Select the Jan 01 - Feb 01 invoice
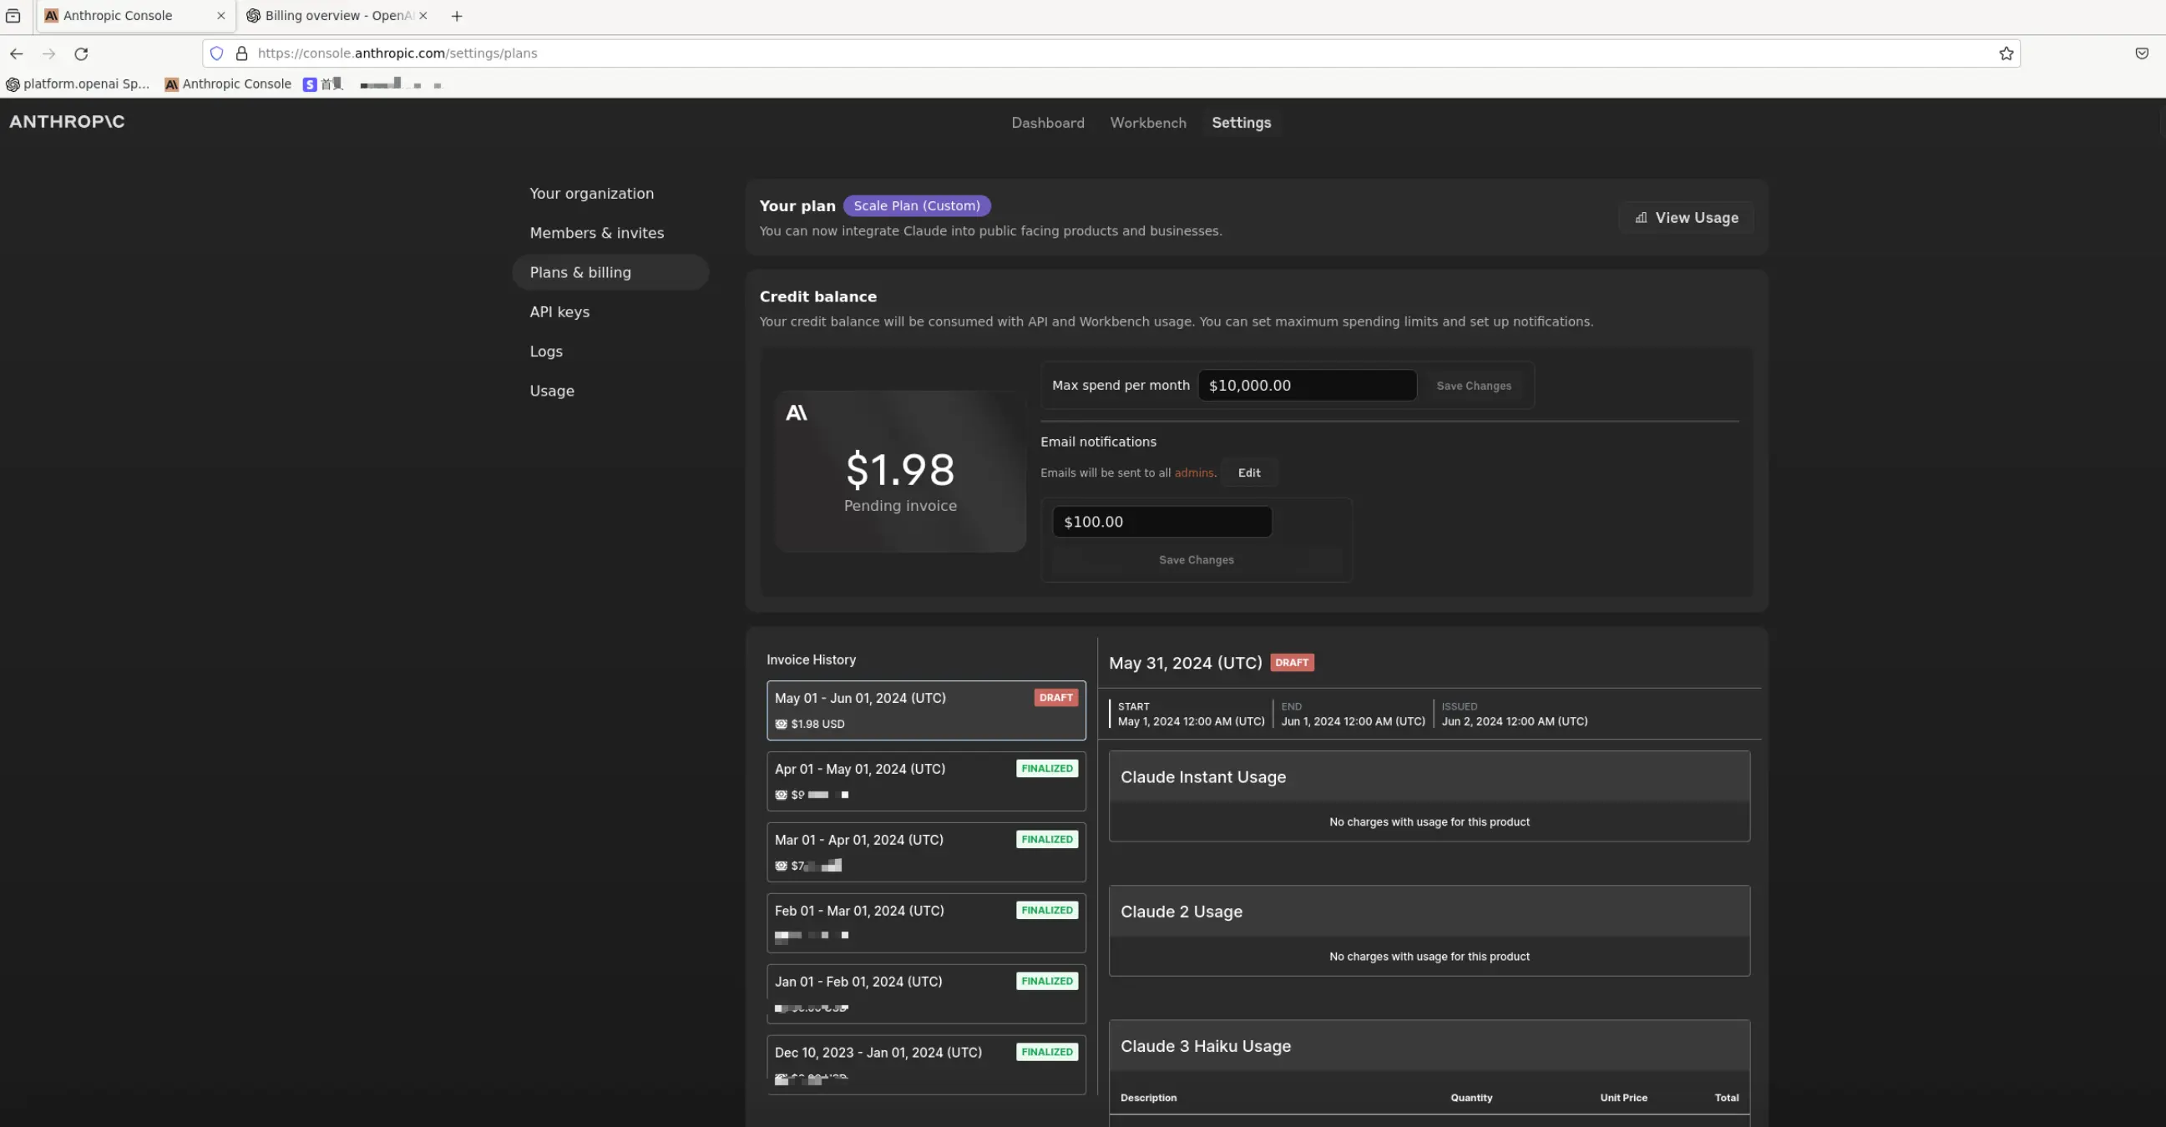The height and width of the screenshot is (1127, 2166). point(926,994)
